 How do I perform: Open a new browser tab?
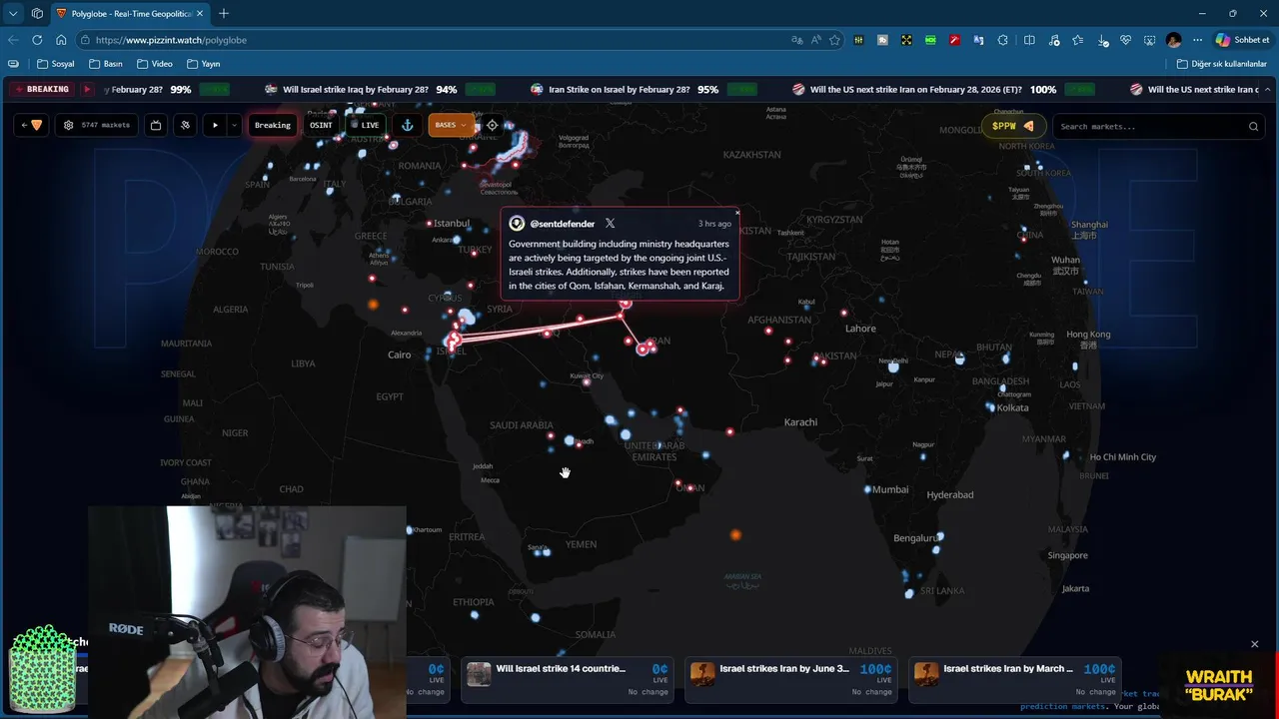click(223, 13)
